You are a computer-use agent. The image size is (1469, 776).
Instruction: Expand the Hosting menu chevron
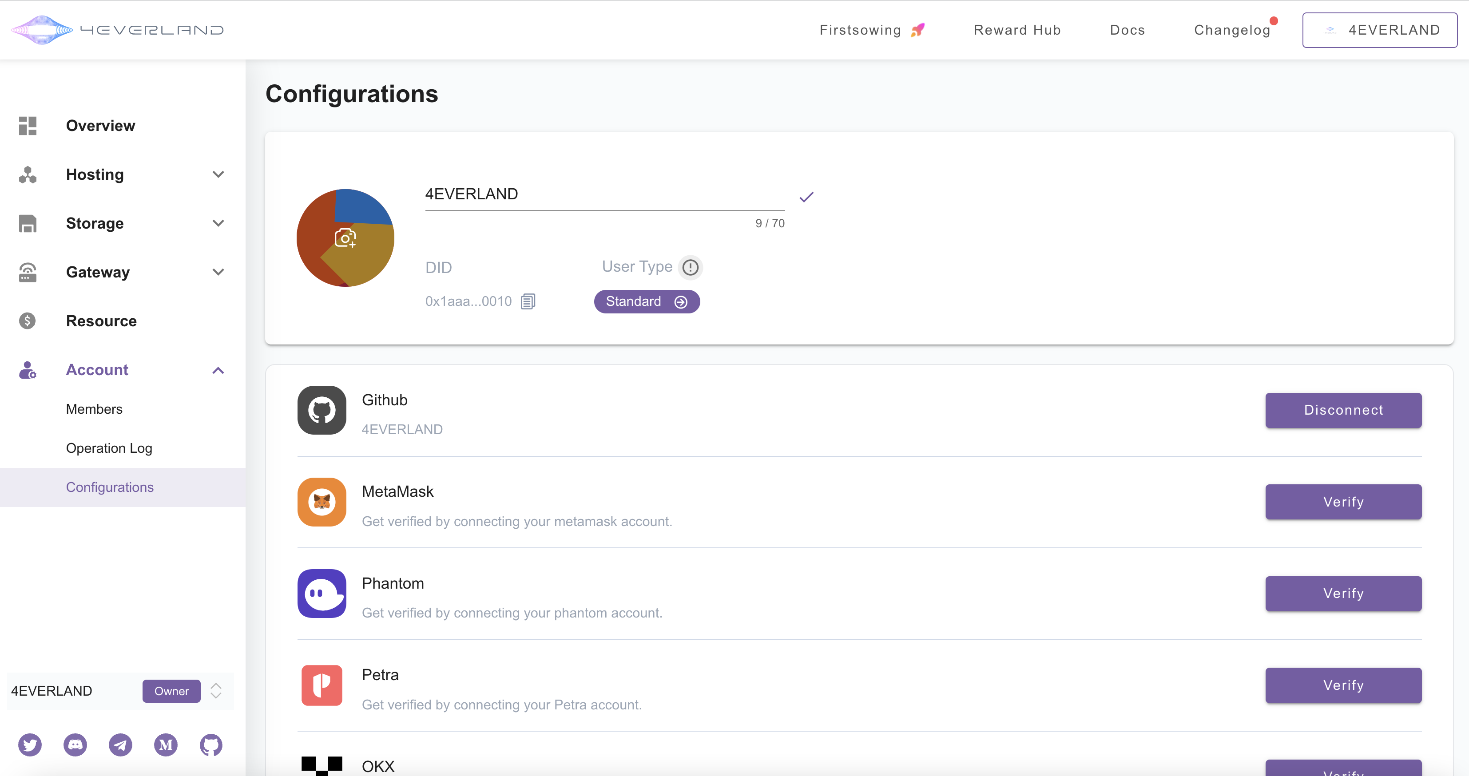(218, 174)
